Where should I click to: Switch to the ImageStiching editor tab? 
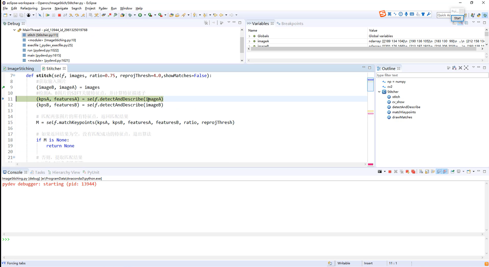[19, 69]
